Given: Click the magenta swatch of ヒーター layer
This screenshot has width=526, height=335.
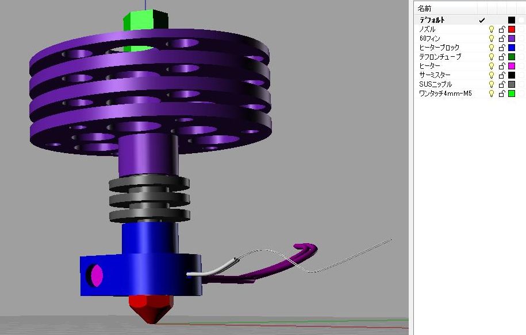Looking at the screenshot, I should click(x=511, y=66).
